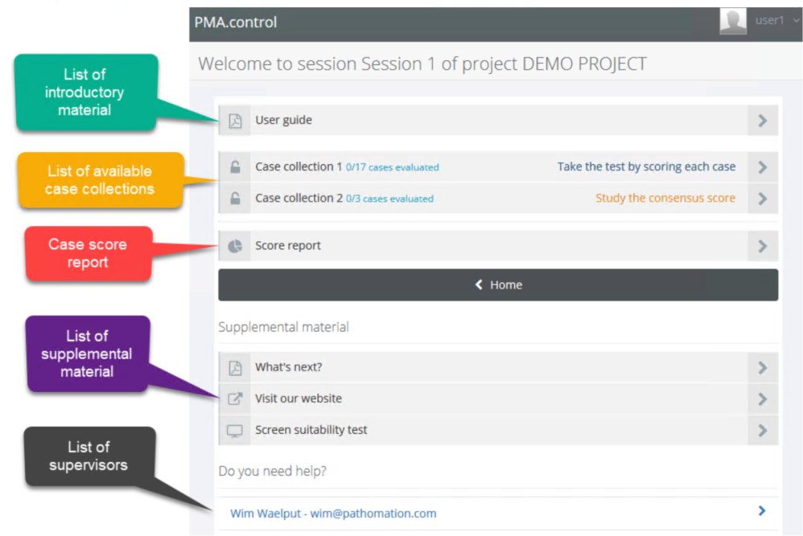The width and height of the screenshot is (803, 536).
Task: Open the Screen suitability test item
Action: [311, 430]
